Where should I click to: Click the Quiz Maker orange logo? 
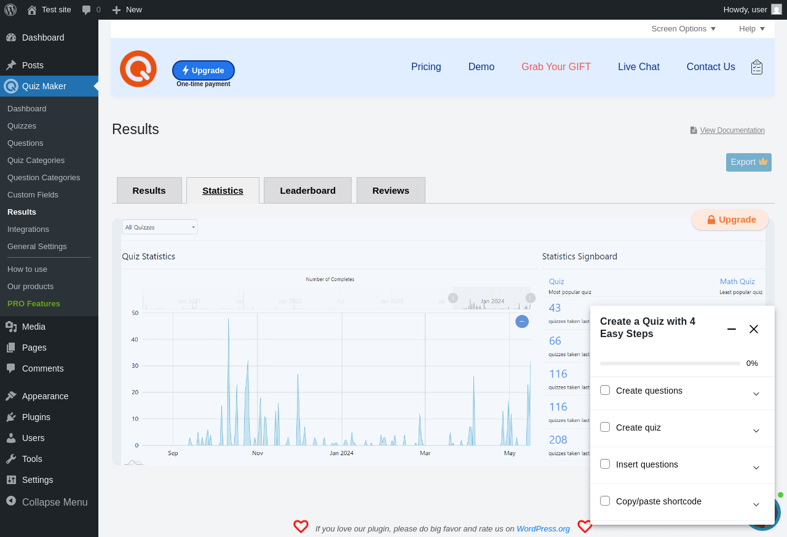pyautogui.click(x=138, y=69)
